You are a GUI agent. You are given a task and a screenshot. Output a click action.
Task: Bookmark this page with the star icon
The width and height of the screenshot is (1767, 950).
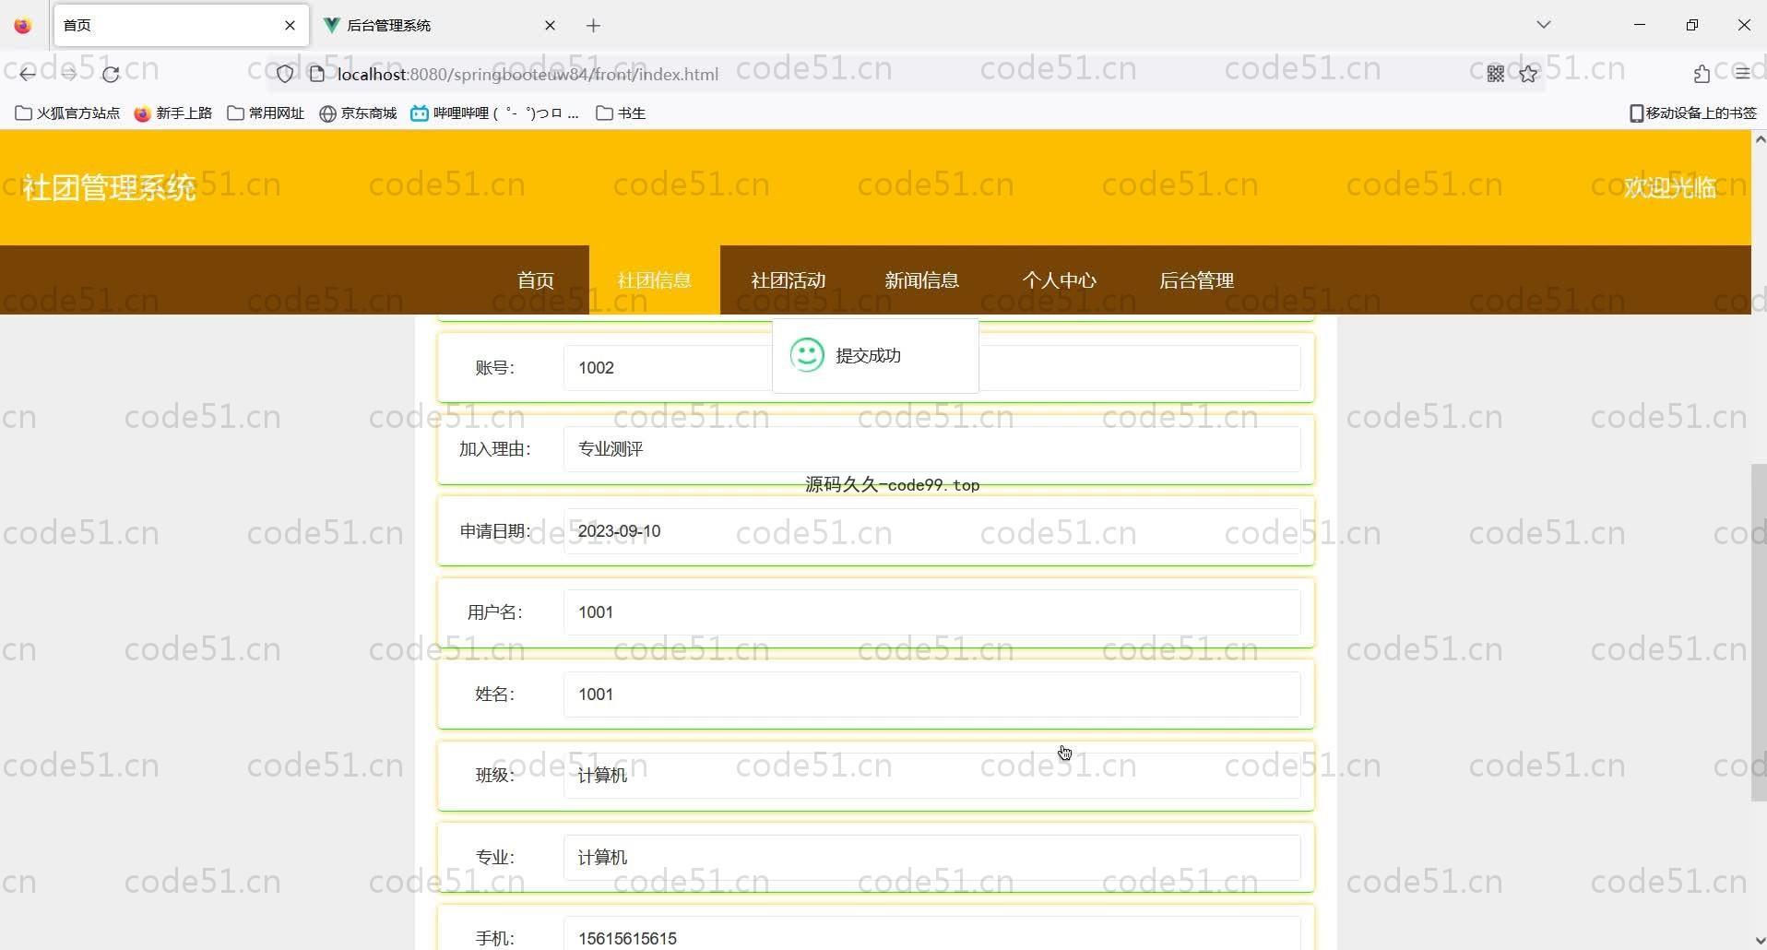point(1528,74)
